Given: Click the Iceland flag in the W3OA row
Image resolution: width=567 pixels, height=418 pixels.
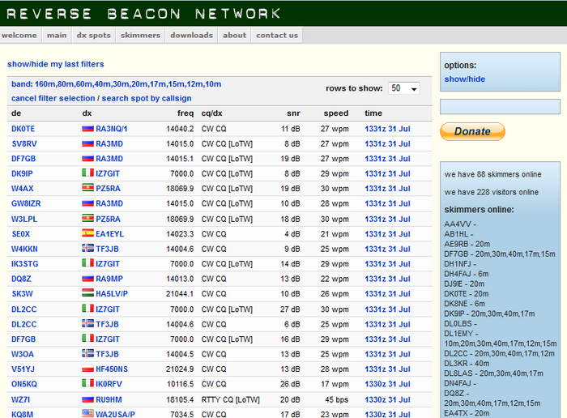Looking at the screenshot, I should coord(87,353).
